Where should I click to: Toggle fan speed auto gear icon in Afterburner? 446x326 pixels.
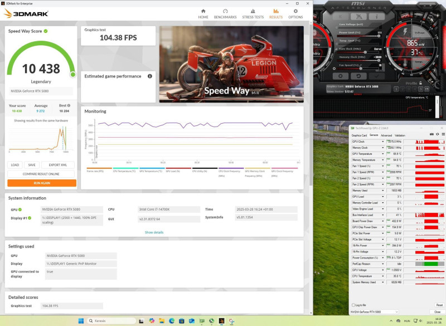click(x=334, y=69)
